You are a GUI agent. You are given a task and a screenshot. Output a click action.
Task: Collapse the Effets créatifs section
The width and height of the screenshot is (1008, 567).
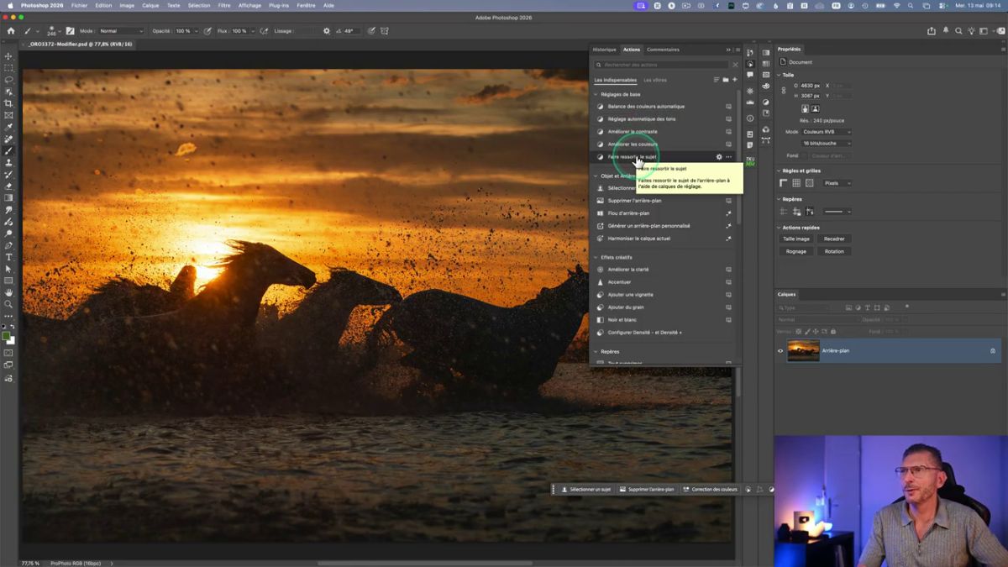click(596, 257)
